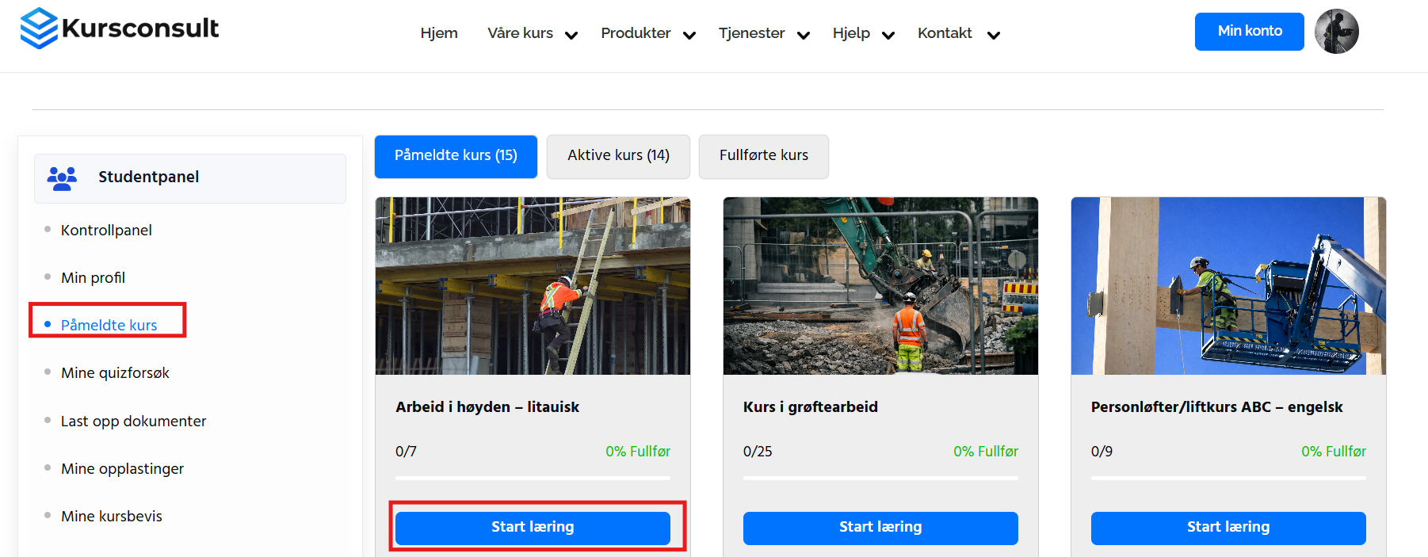
Task: Click progress bar of Personløfter/liftkurs ABC
Action: (1228, 479)
